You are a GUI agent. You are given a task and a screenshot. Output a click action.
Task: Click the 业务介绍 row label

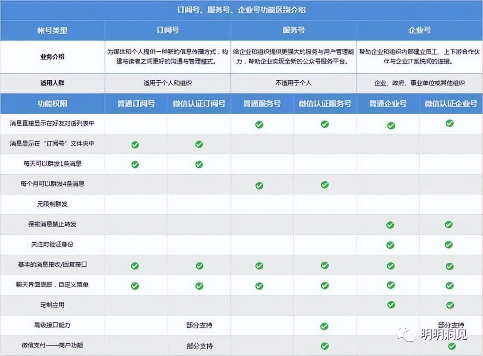click(53, 56)
